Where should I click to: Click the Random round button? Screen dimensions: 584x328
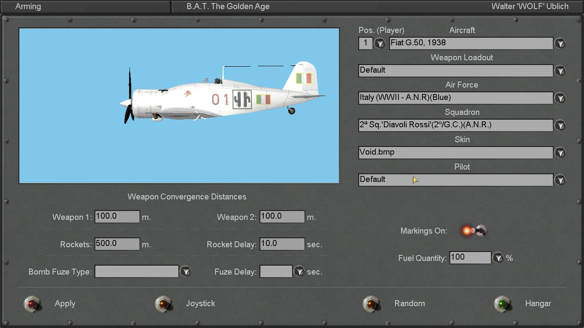371,303
